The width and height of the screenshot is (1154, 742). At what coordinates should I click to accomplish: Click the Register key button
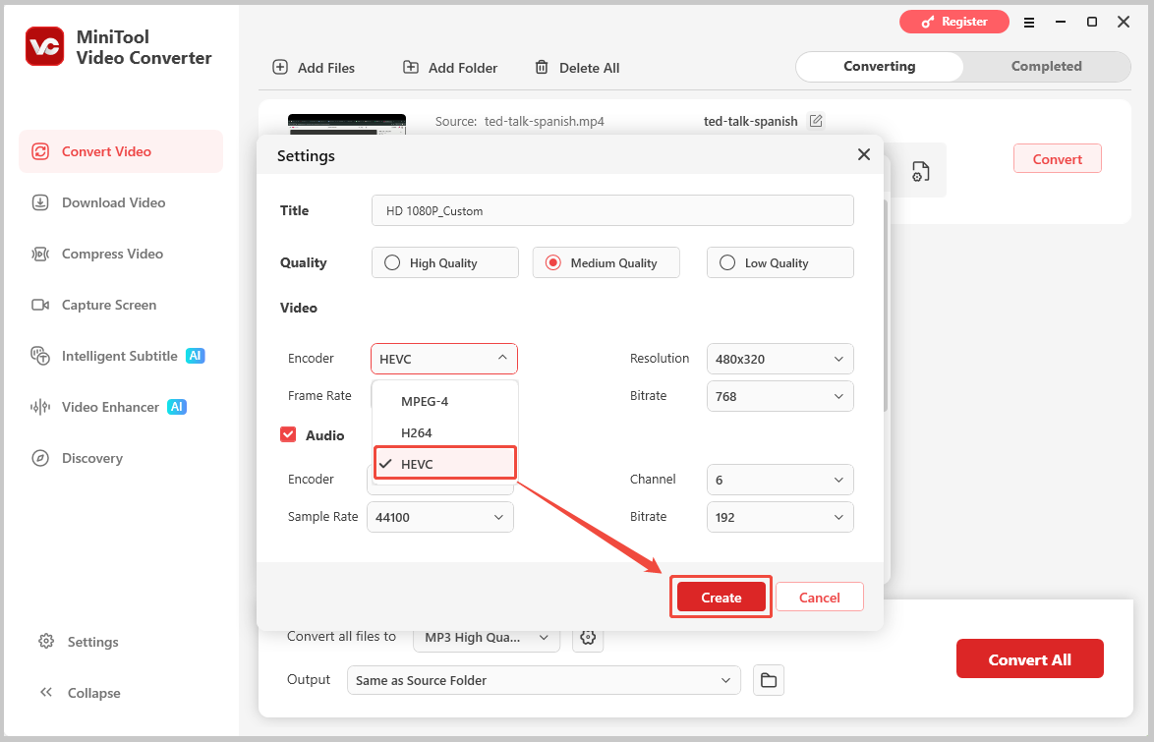coord(953,22)
